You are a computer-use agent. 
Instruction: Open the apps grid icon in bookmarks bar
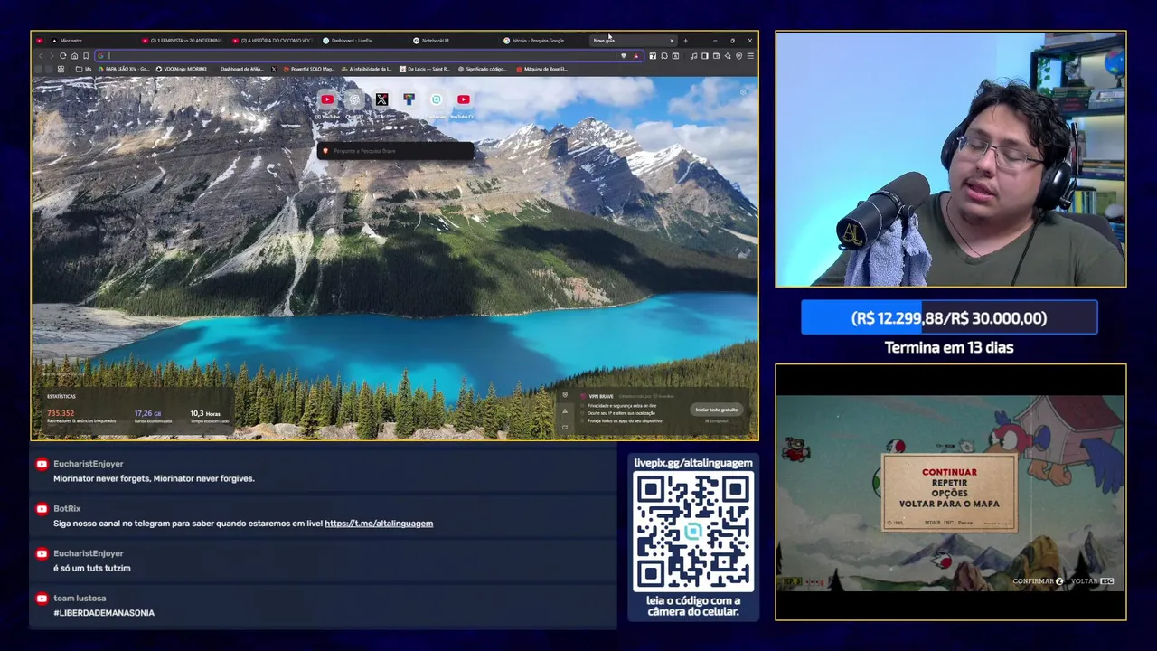[61, 69]
